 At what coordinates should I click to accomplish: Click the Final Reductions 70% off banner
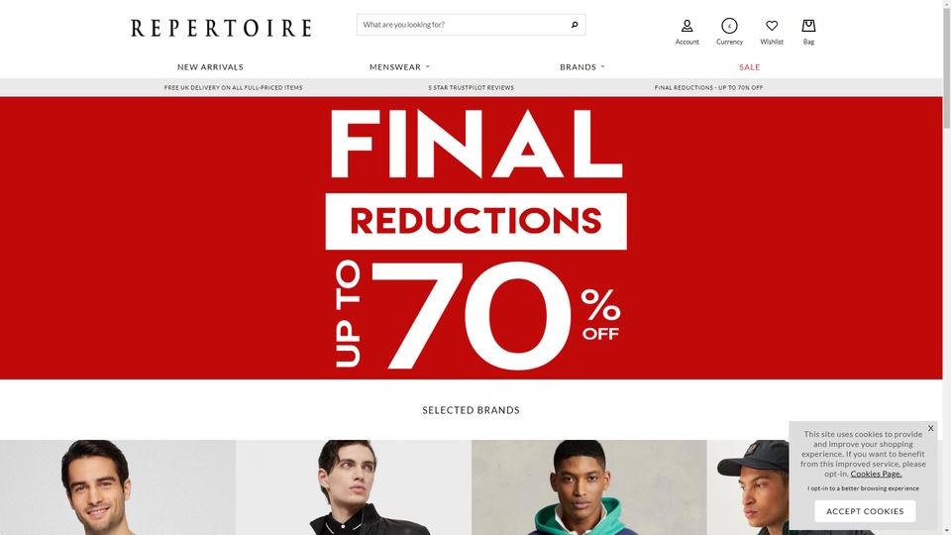coord(472,238)
